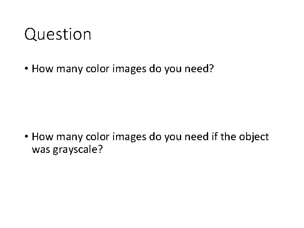
Task: Click the slide title 'Question'
Action: [x=57, y=34]
